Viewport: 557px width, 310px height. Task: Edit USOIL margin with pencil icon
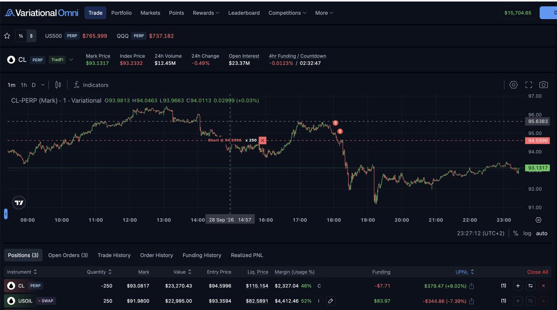(x=330, y=301)
